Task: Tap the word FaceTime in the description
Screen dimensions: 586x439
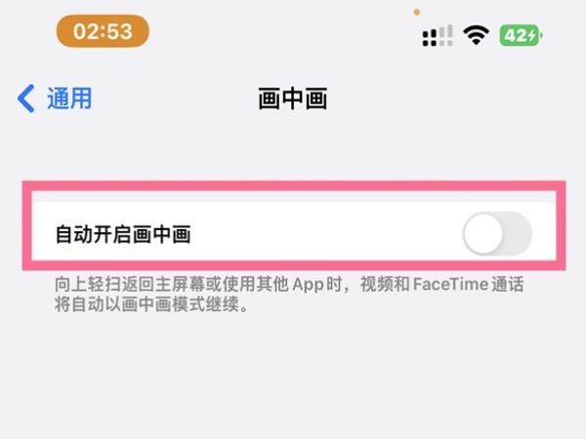Action: pos(450,284)
